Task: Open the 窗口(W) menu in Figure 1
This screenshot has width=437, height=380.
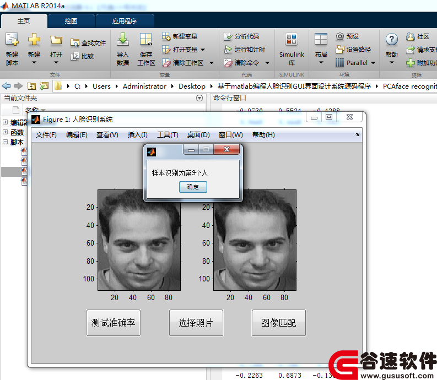Action: point(231,135)
